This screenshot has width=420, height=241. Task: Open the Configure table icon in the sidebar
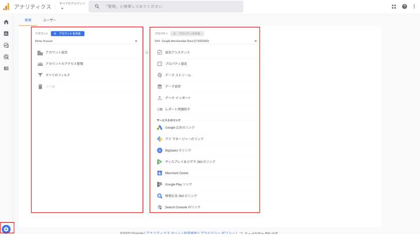[x=6, y=69]
